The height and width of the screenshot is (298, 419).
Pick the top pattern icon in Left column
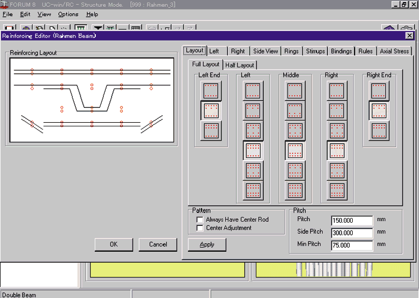pyautogui.click(x=253, y=91)
